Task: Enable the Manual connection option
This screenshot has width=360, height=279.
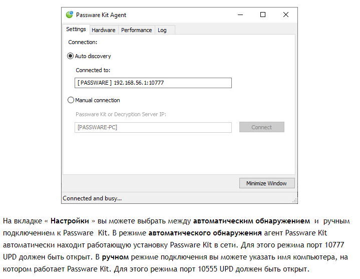Action: click(x=71, y=100)
